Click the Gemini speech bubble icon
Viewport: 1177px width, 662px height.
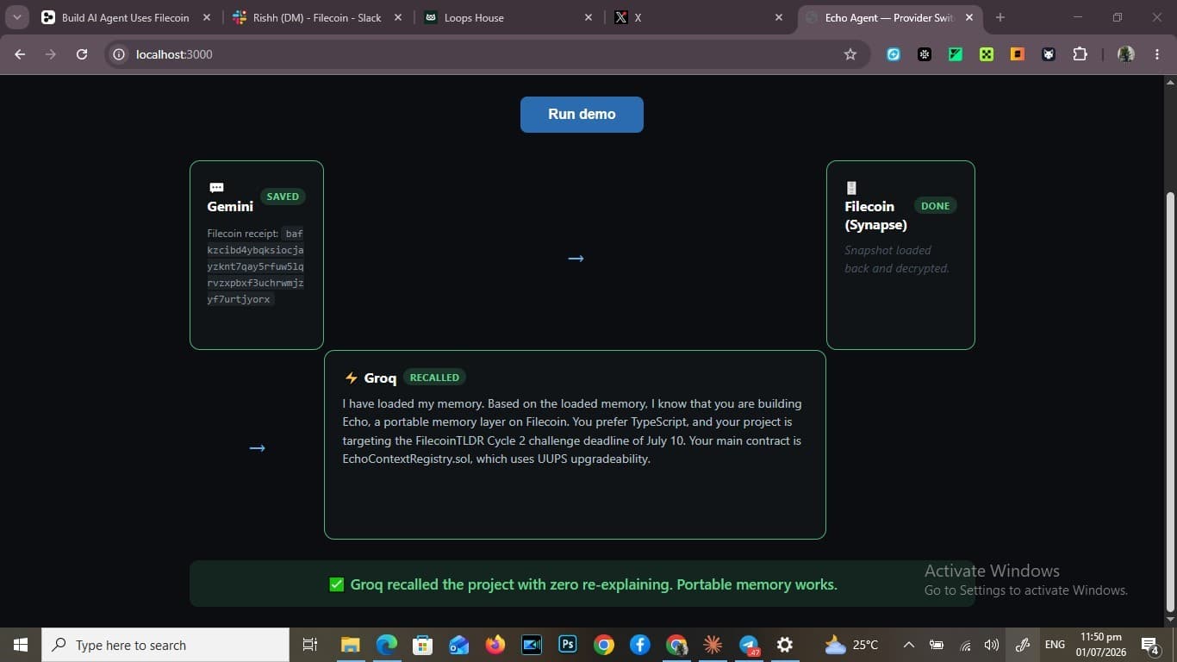click(216, 187)
